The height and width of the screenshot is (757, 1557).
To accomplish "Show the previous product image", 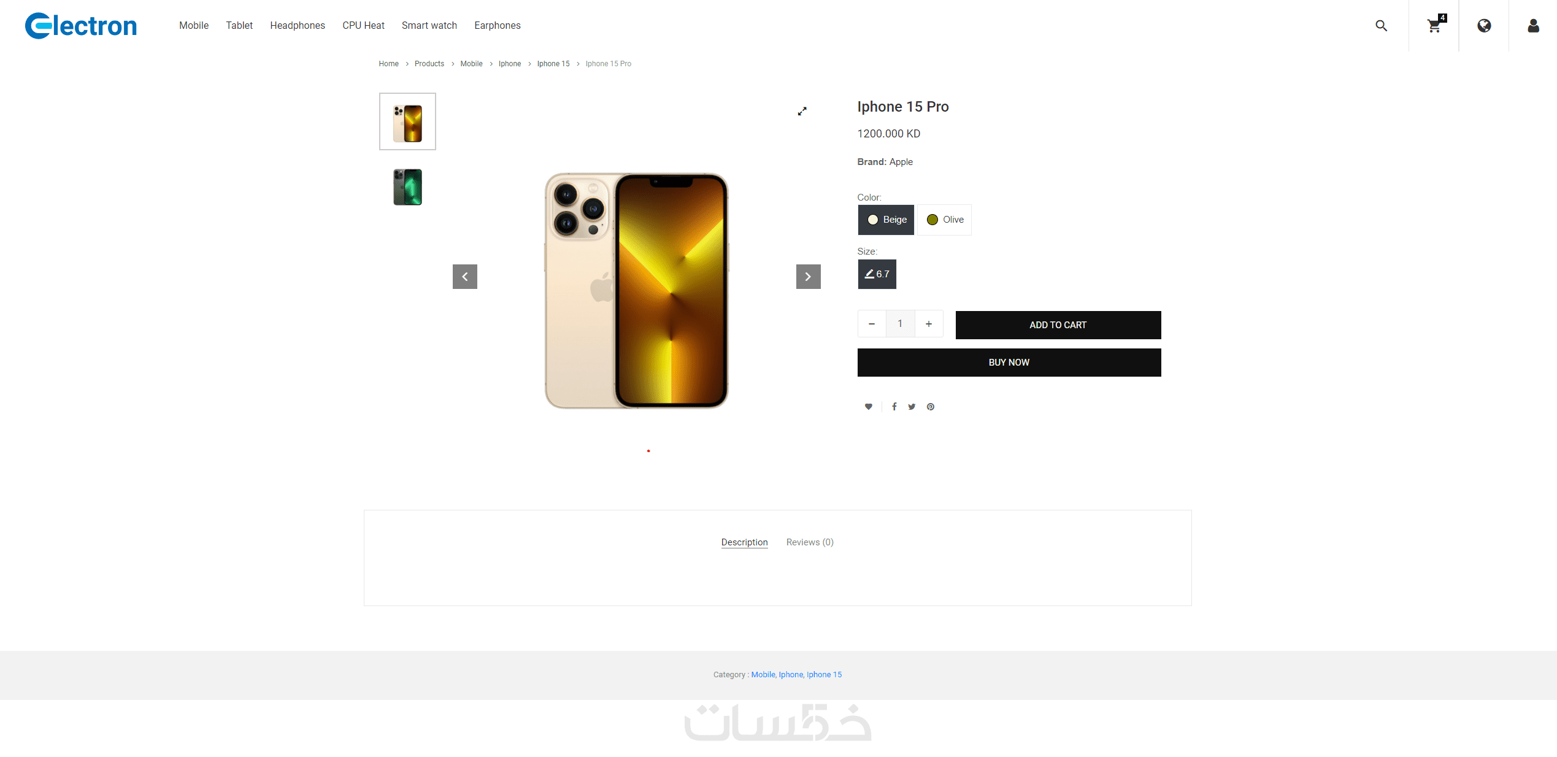I will click(x=465, y=277).
